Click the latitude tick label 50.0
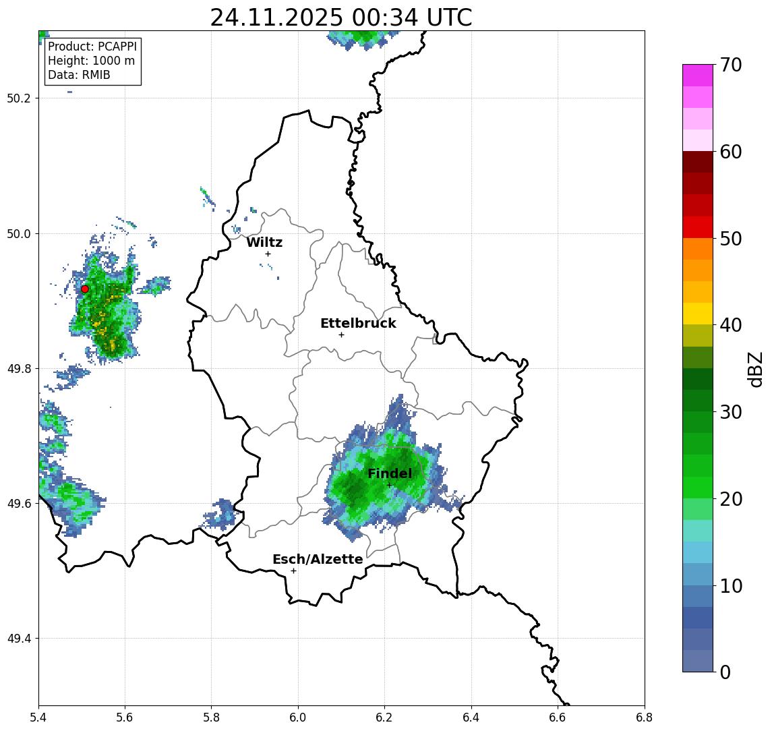The width and height of the screenshot is (772, 731). click(19, 233)
